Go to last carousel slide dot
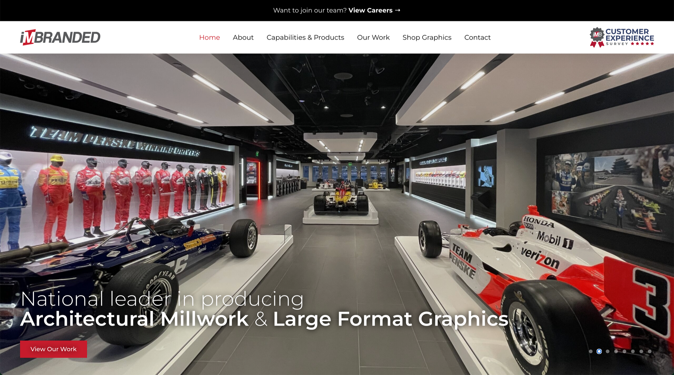 [x=650, y=351]
